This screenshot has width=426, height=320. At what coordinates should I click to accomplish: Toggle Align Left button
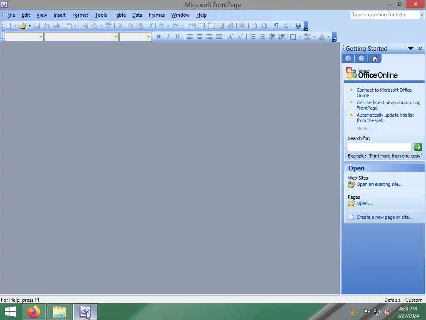click(x=190, y=37)
